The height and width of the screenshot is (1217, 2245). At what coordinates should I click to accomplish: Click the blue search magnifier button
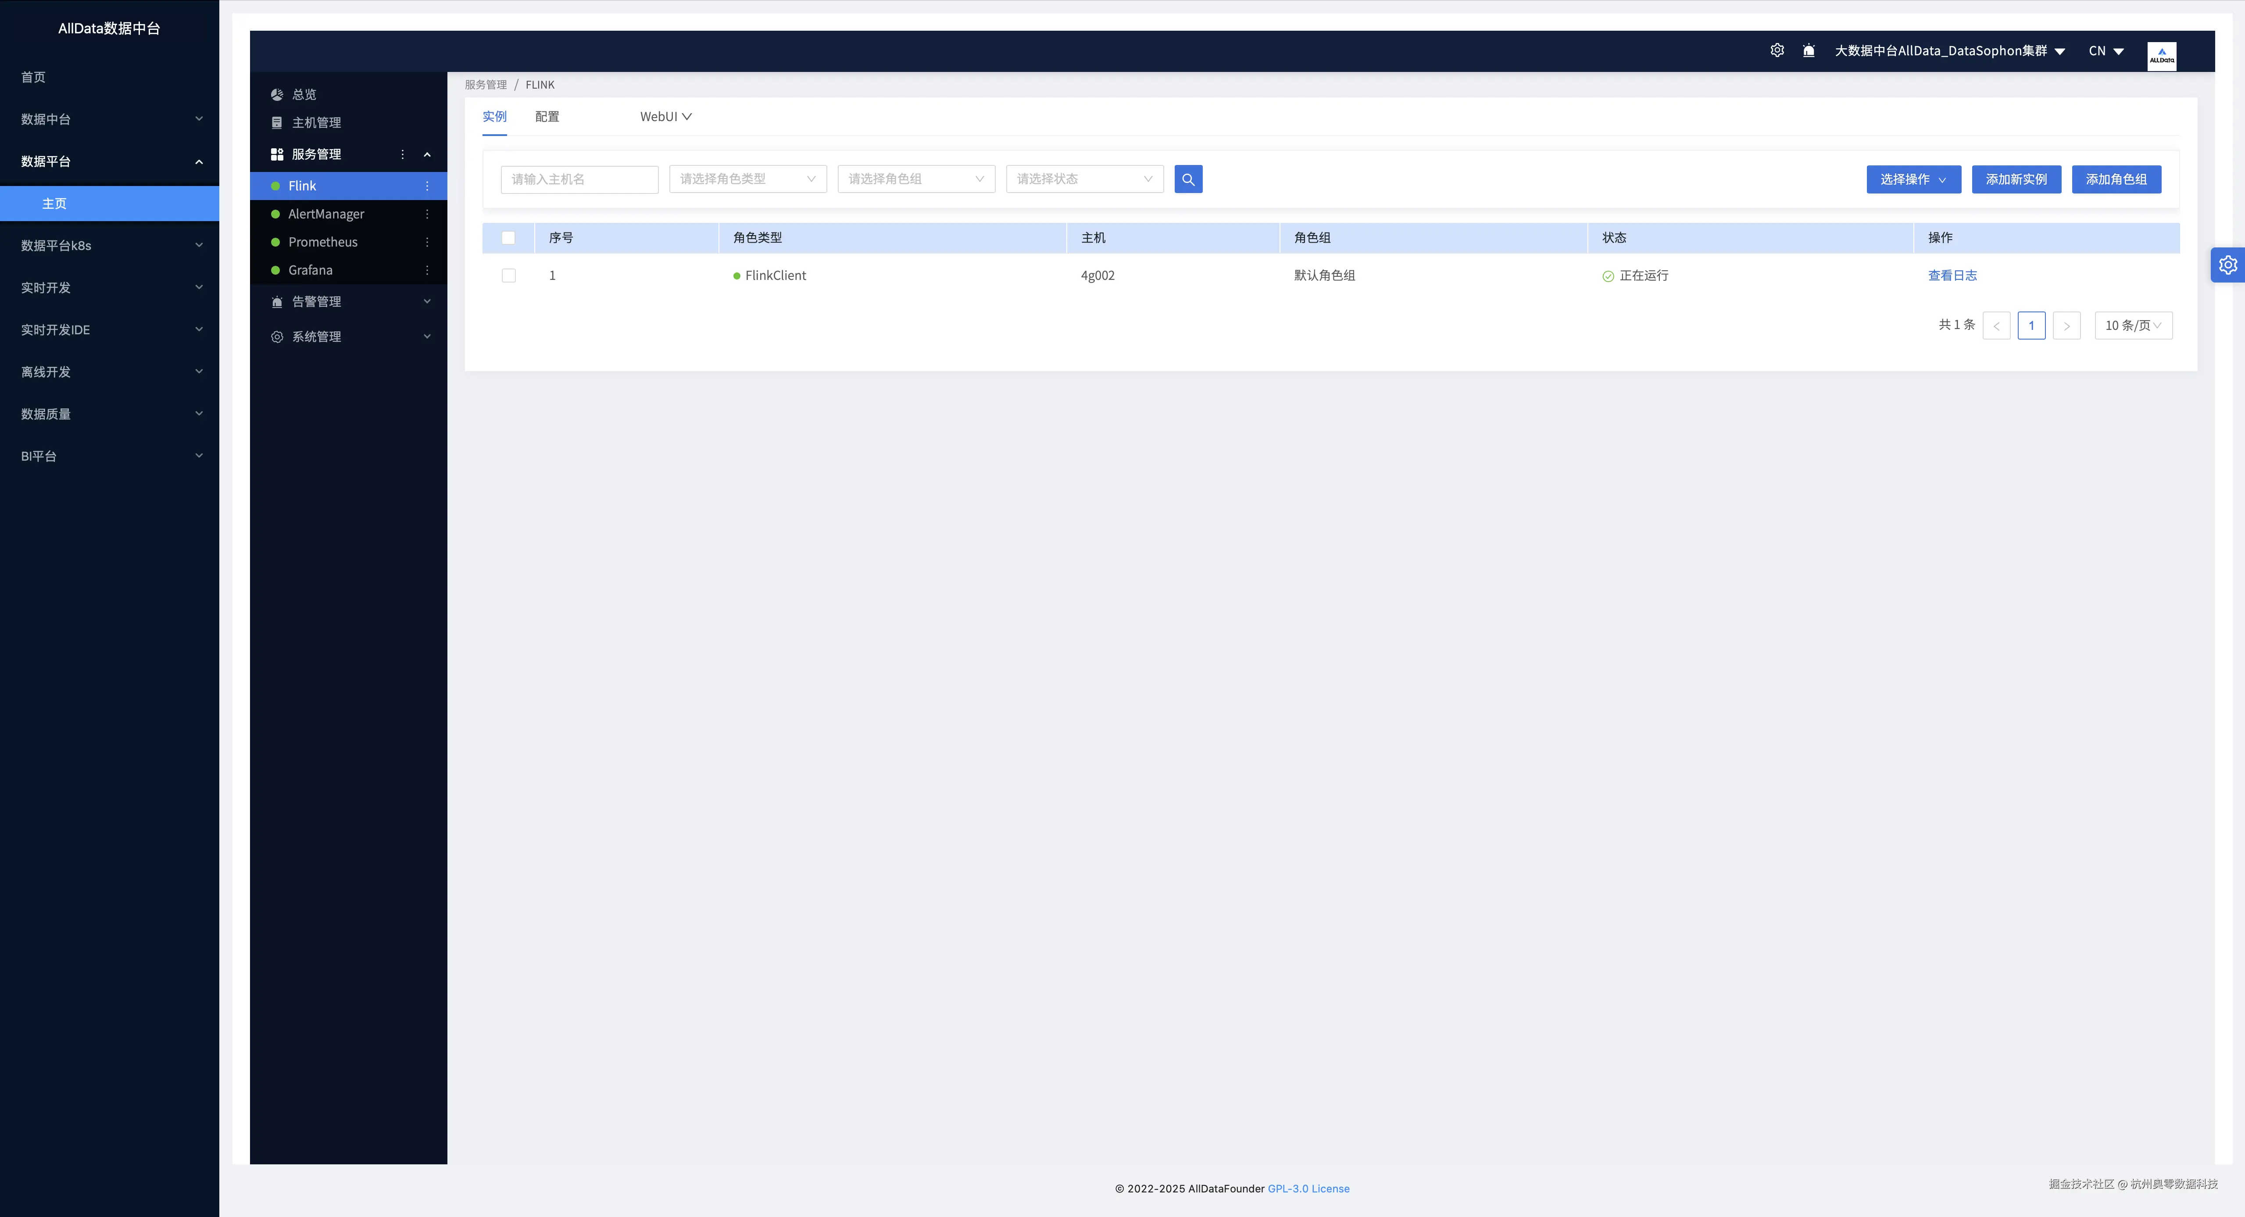(1188, 179)
